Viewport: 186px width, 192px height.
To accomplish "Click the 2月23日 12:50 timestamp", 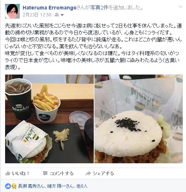I will [37, 15].
